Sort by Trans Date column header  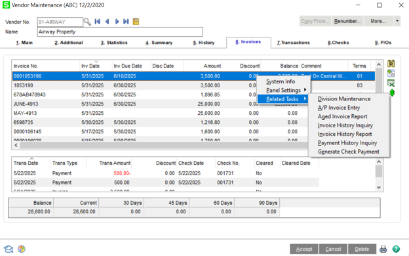pyautogui.click(x=31, y=163)
